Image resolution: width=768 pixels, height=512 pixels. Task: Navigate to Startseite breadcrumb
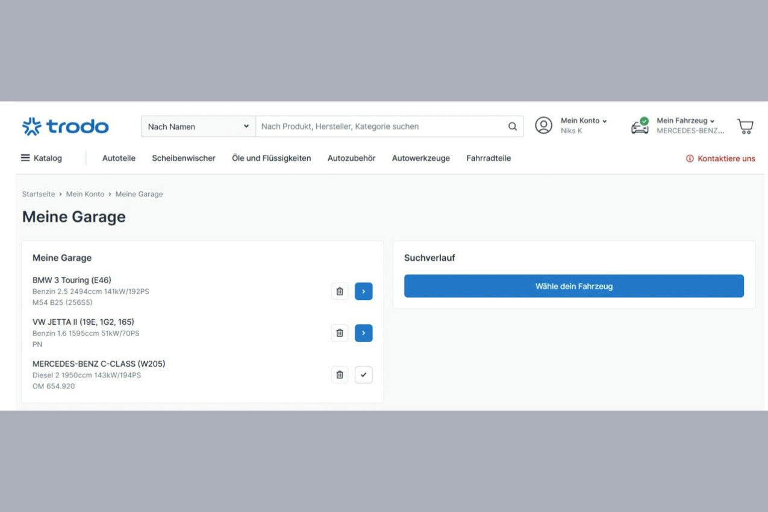39,194
